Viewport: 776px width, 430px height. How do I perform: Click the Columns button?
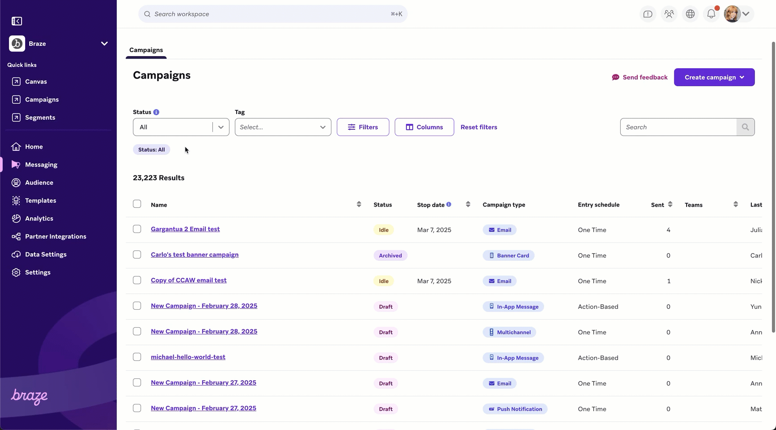[x=424, y=127]
